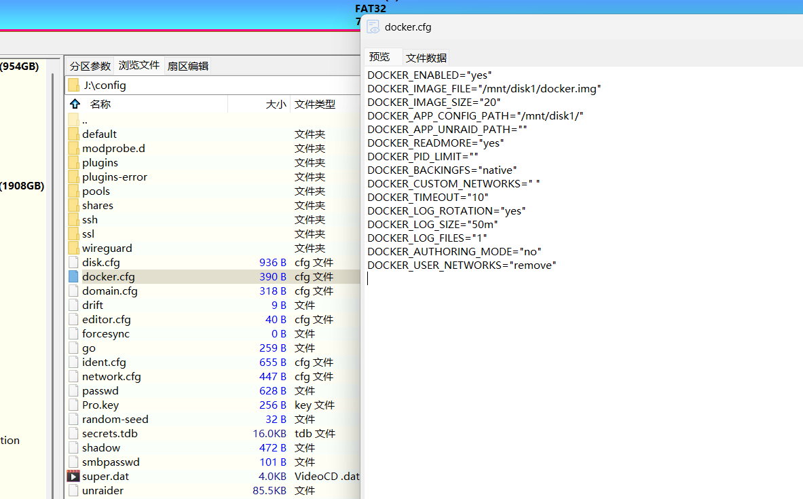Click the folder icon next to ssh

point(74,220)
